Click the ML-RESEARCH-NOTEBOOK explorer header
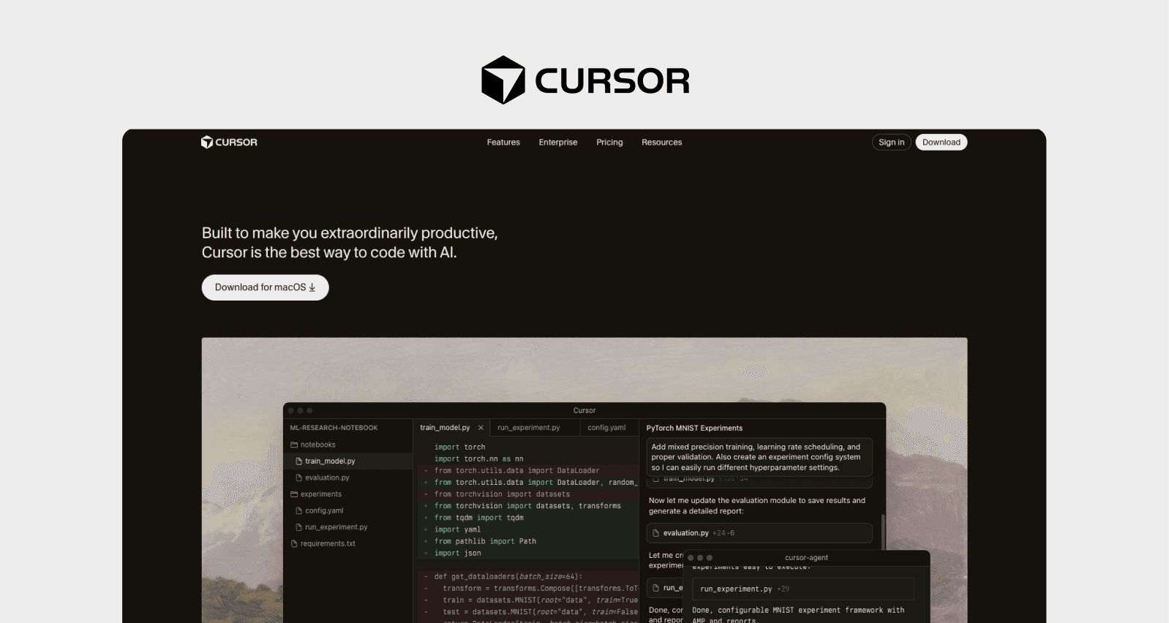 pyautogui.click(x=334, y=428)
